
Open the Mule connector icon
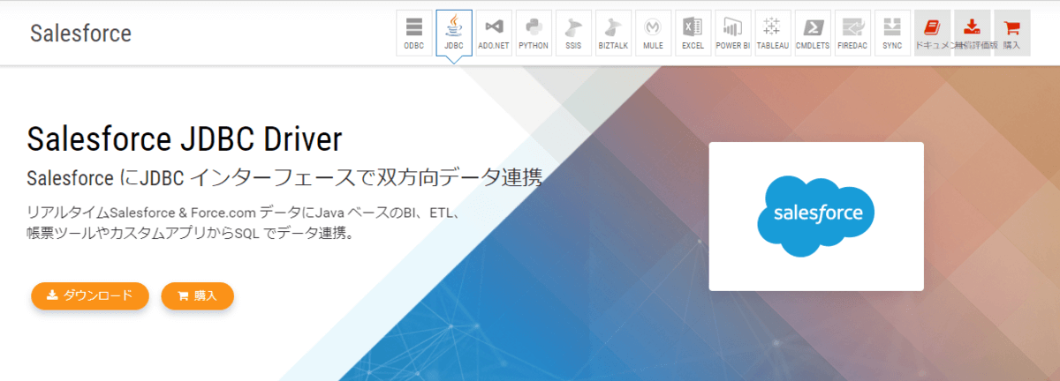click(654, 33)
